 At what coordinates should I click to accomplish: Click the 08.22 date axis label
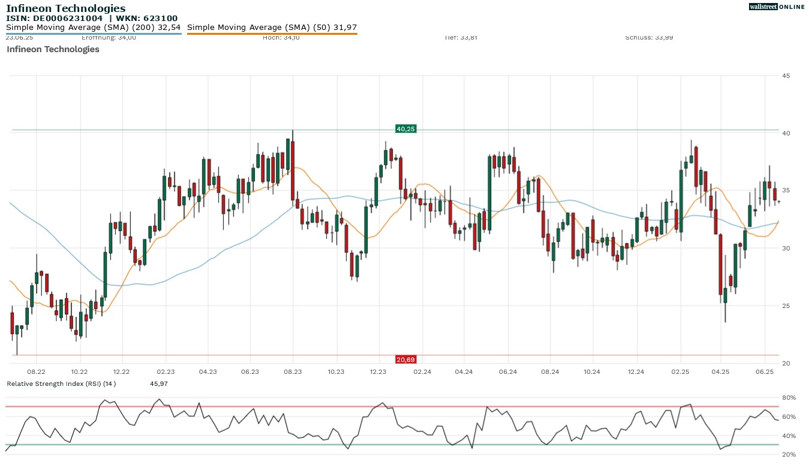(37, 372)
